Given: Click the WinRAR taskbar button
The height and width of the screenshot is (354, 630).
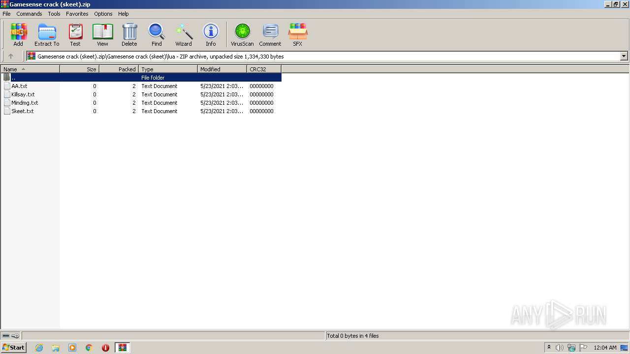Looking at the screenshot, I should point(123,348).
